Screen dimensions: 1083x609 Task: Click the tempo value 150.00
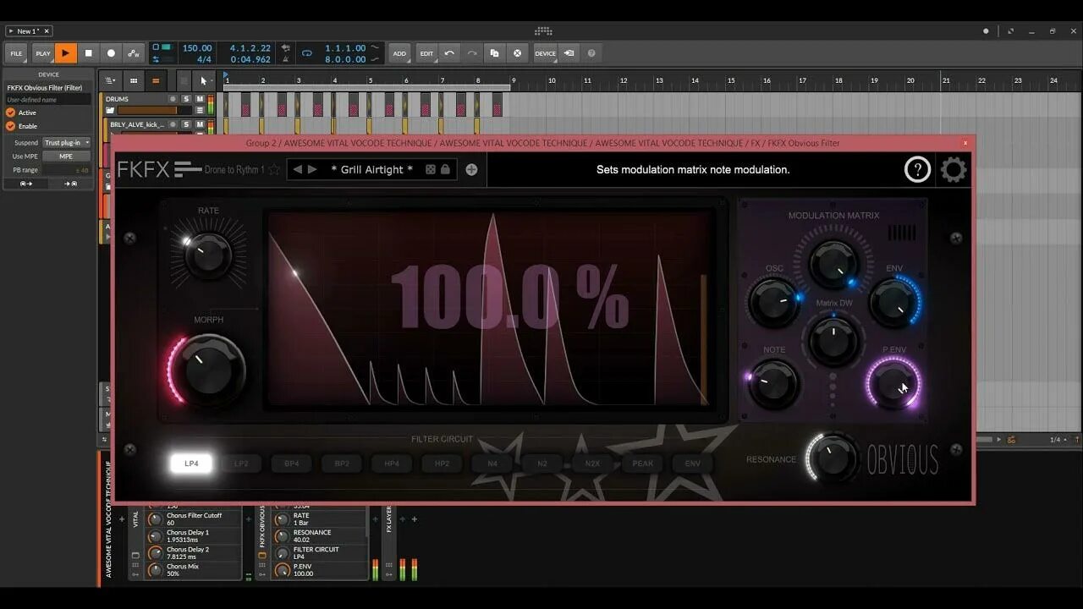[x=197, y=48]
